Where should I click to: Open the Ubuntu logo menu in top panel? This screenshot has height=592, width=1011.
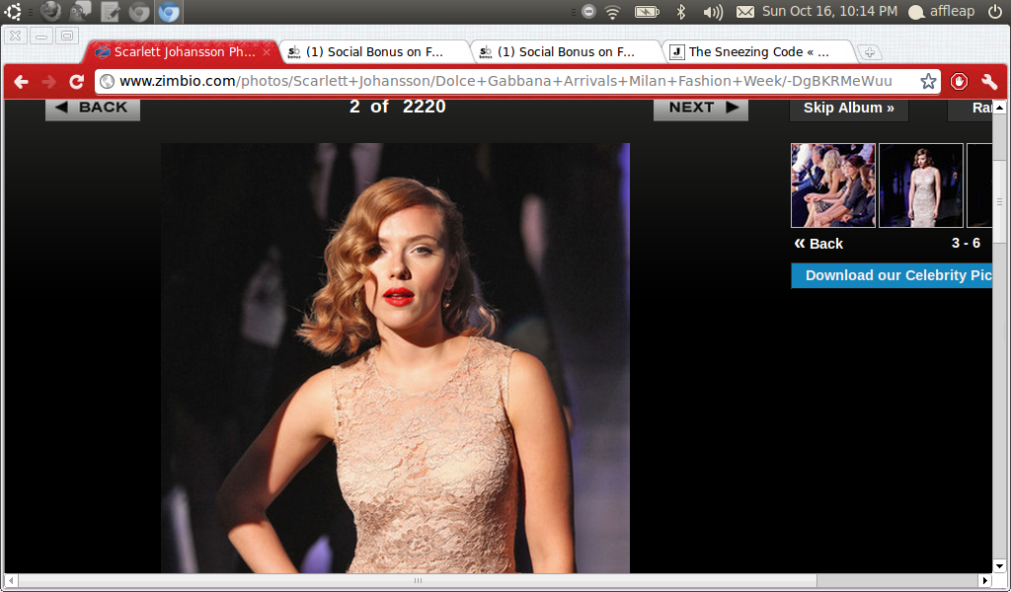pos(13,12)
